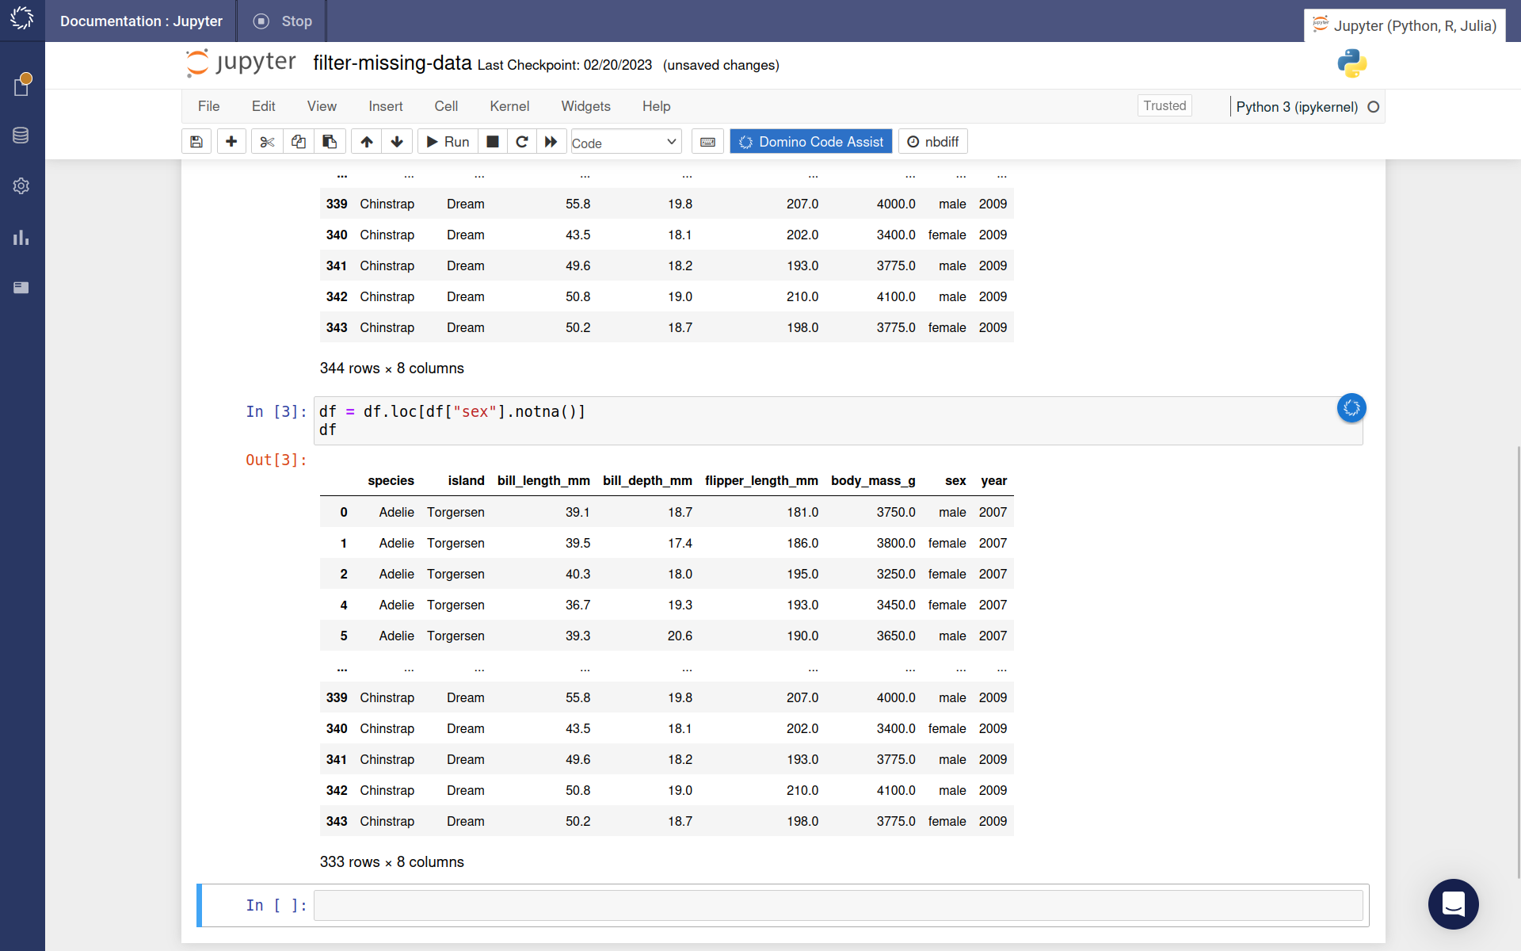Screen dimensions: 1521x951
Task: Open Domino Code Assist
Action: (x=810, y=142)
